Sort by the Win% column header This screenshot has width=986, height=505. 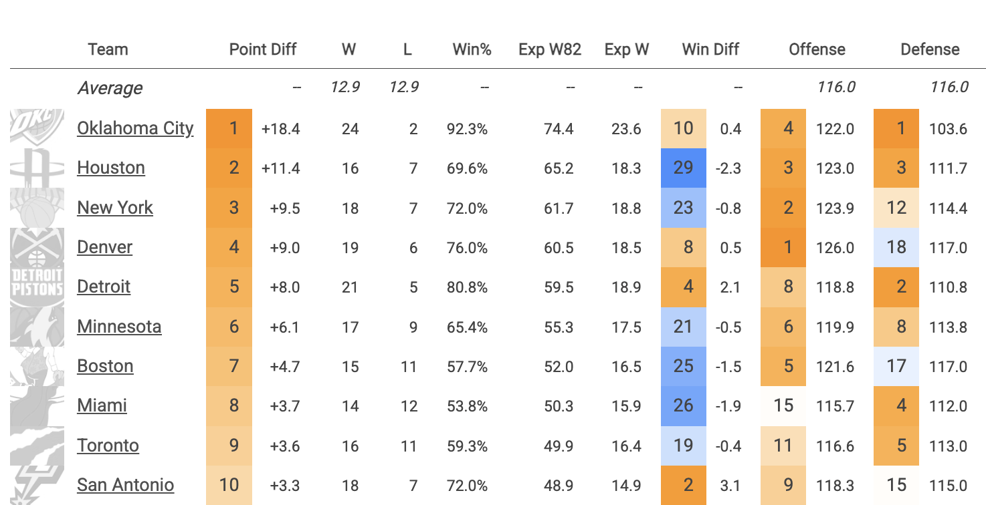pyautogui.click(x=472, y=49)
